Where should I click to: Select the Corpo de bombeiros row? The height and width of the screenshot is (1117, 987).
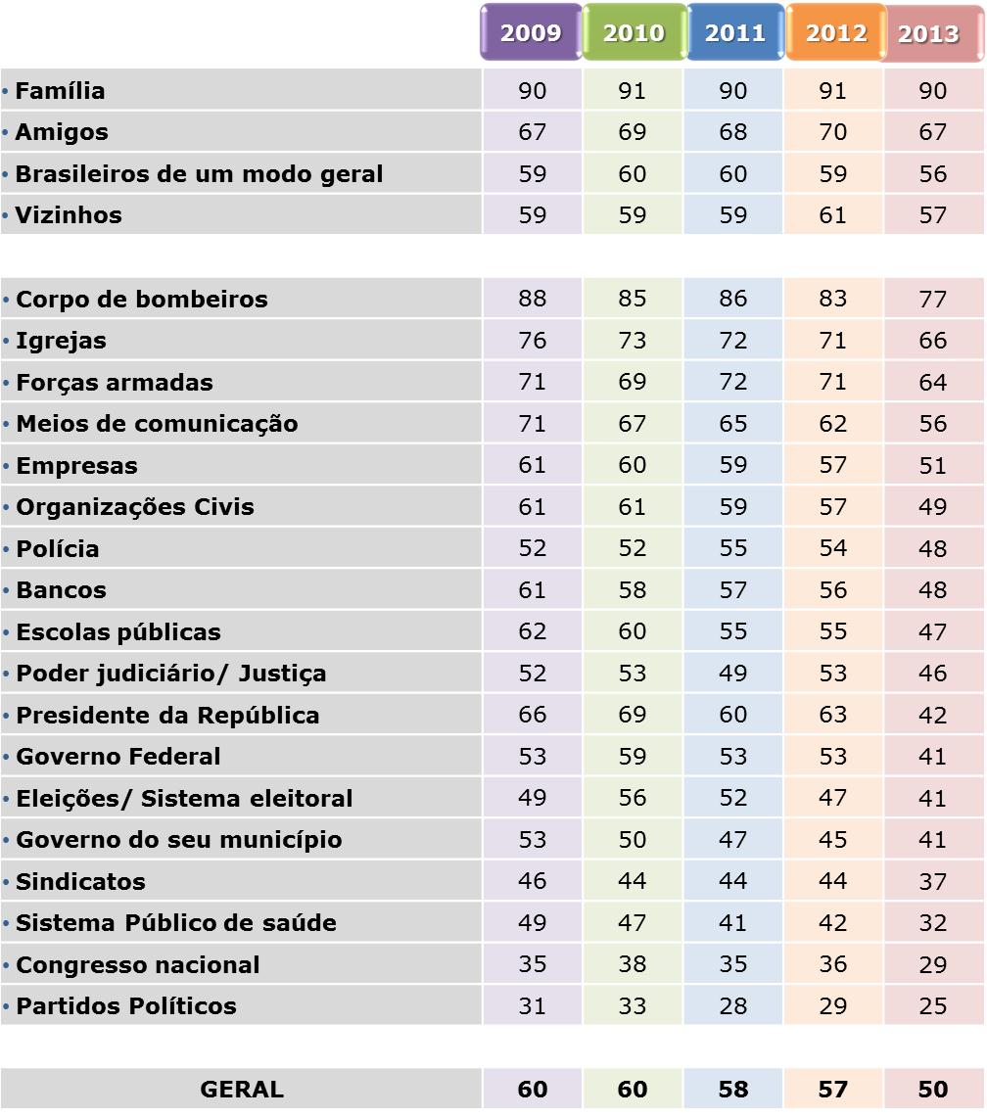[x=142, y=300]
